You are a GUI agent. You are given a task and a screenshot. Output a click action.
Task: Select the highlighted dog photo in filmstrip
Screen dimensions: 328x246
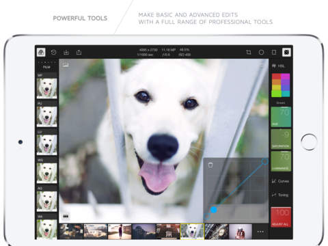tap(192, 232)
